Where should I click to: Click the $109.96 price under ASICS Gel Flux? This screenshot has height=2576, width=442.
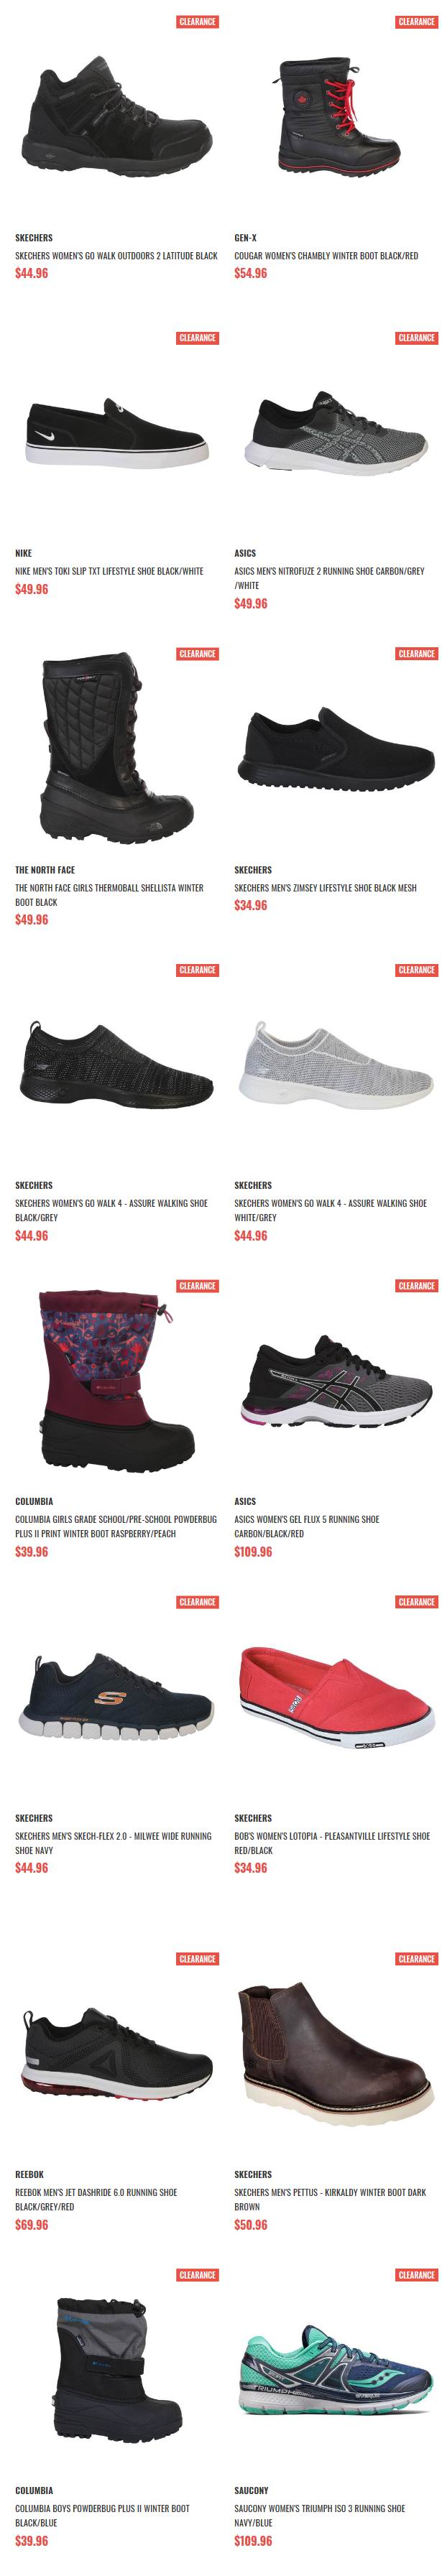coord(253,1551)
